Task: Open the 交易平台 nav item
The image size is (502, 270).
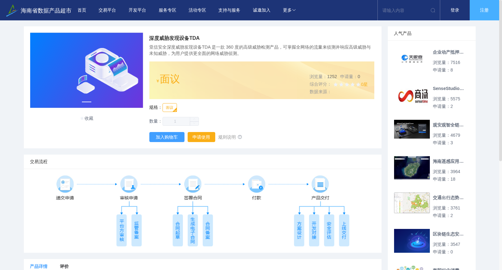Action: click(107, 10)
